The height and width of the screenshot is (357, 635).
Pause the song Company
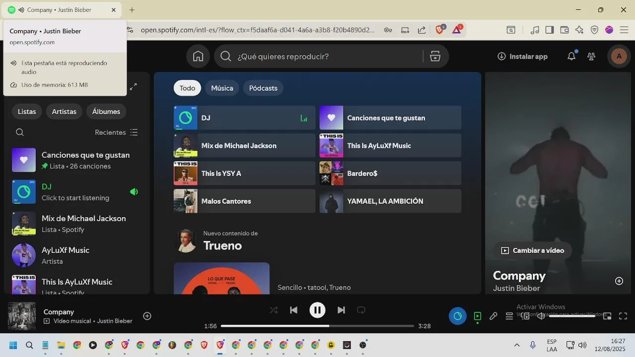[x=317, y=310]
